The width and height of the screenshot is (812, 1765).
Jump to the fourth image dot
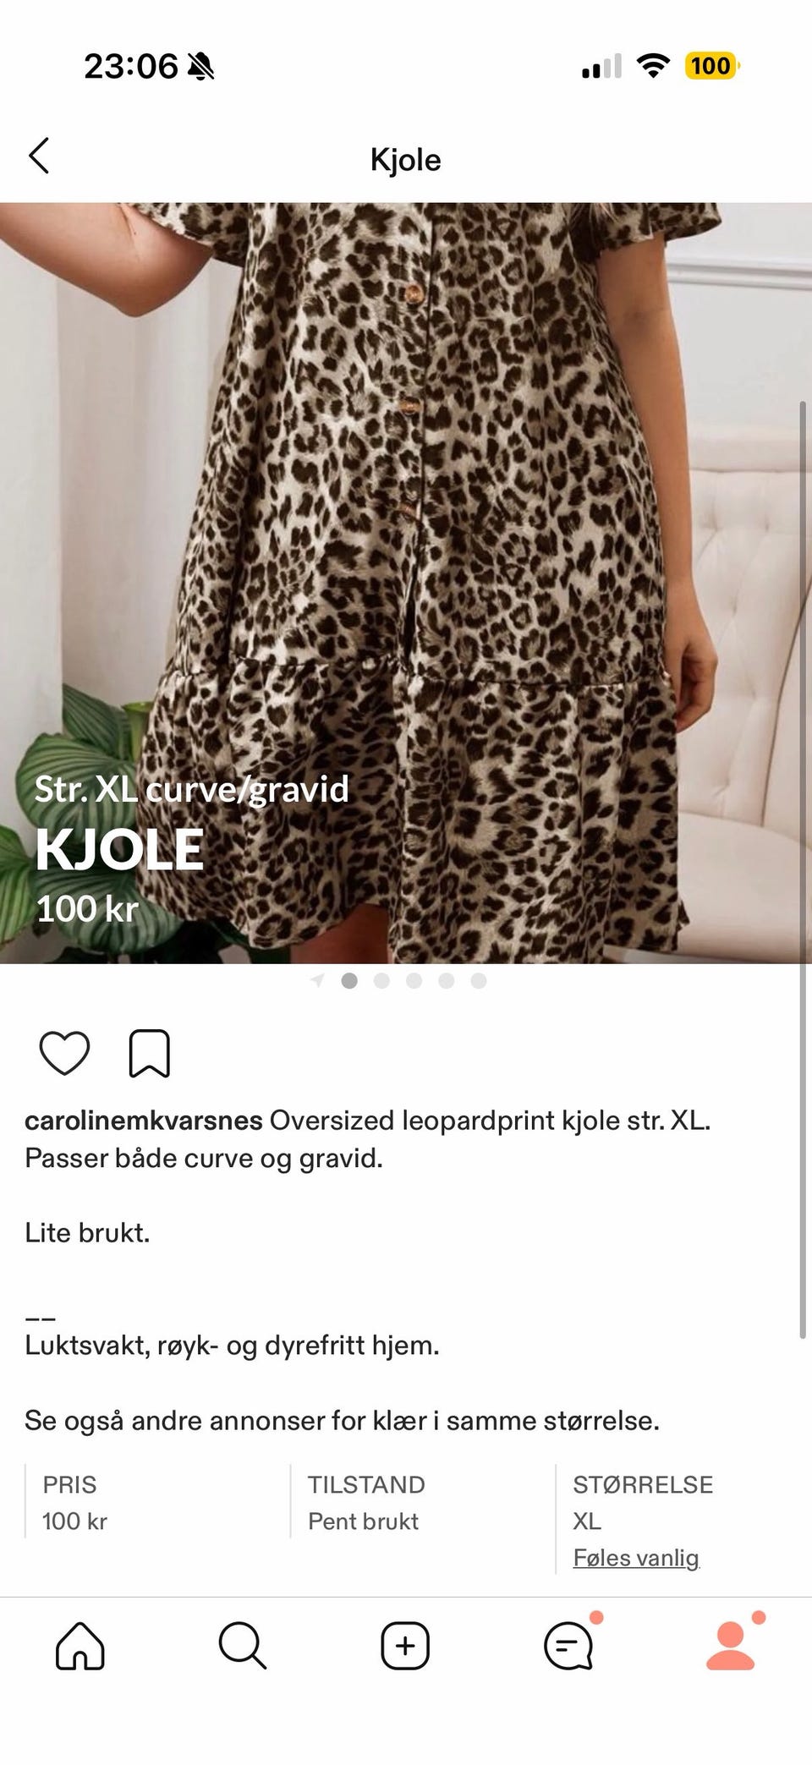tap(447, 981)
